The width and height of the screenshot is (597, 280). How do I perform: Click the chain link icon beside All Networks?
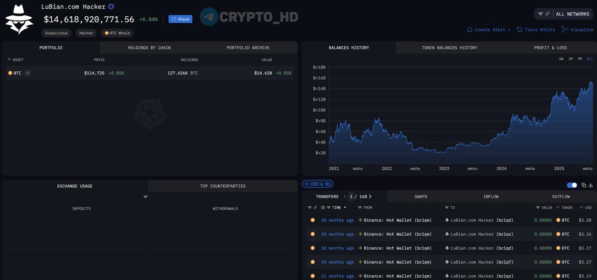pos(548,14)
